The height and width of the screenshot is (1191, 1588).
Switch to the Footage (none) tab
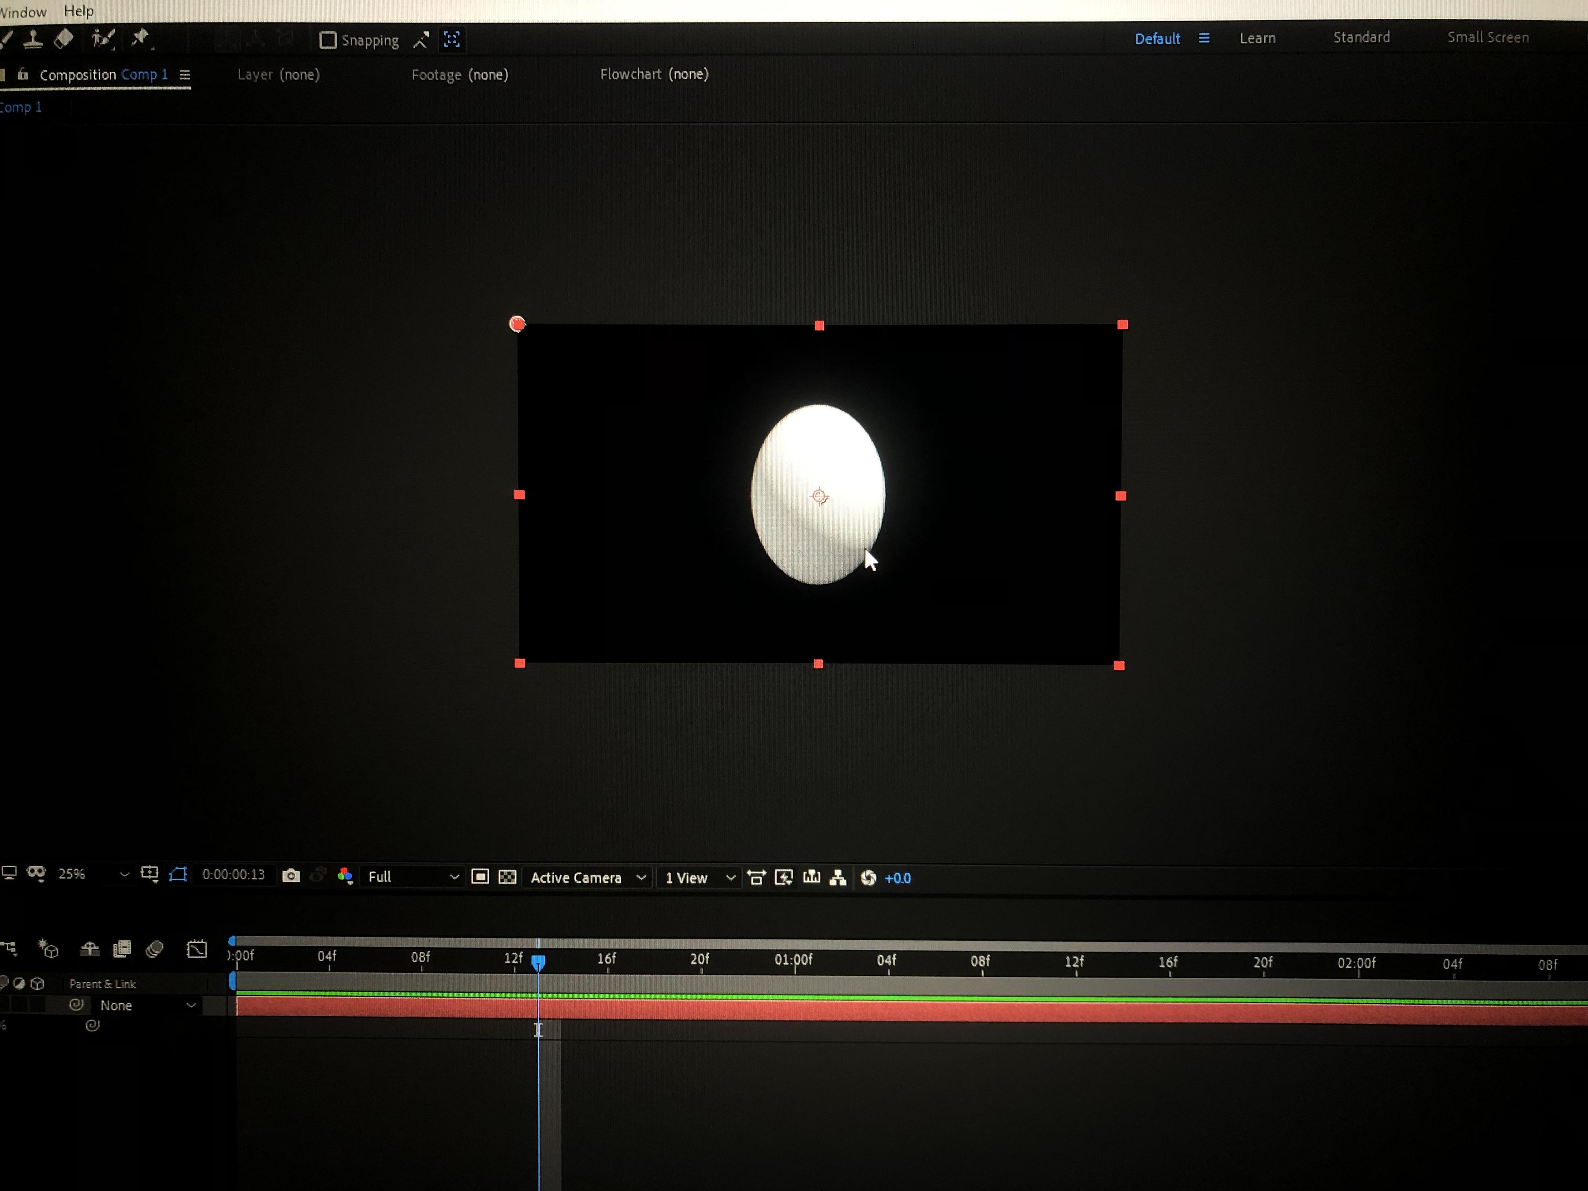pos(460,75)
